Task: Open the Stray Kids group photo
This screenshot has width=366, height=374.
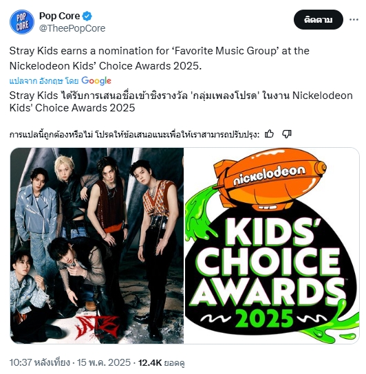Action: coord(97,245)
